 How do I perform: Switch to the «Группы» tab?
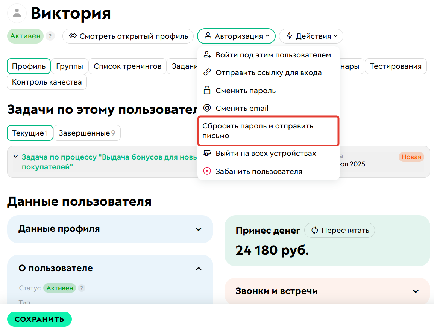click(x=70, y=66)
